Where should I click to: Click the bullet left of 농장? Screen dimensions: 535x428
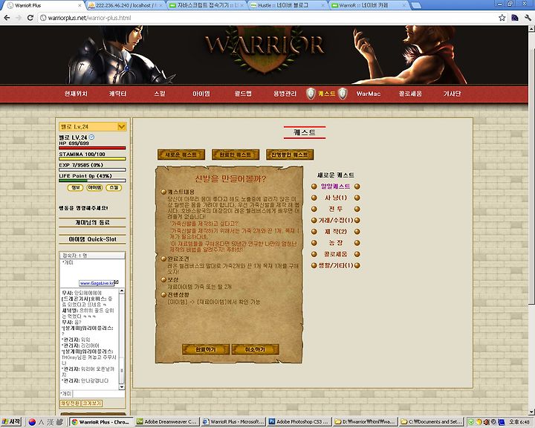(x=314, y=243)
